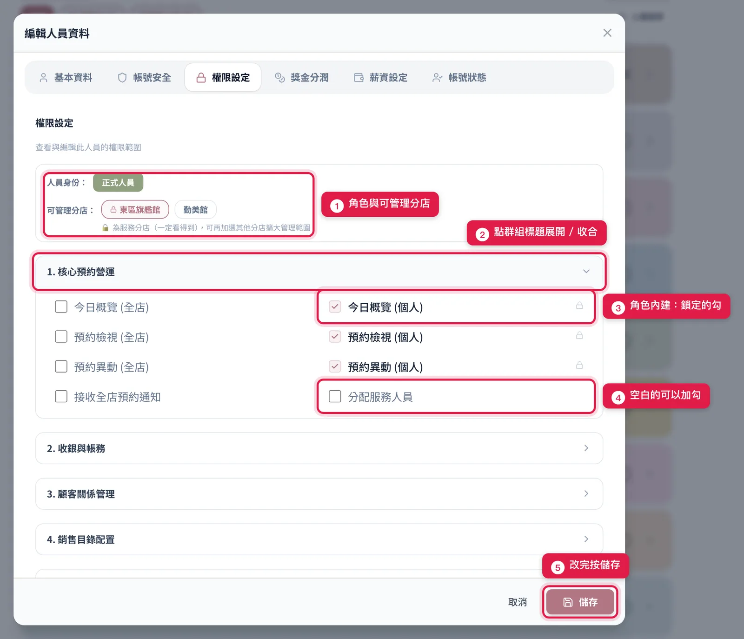Select the 帳號狀態 tab

pyautogui.click(x=459, y=78)
